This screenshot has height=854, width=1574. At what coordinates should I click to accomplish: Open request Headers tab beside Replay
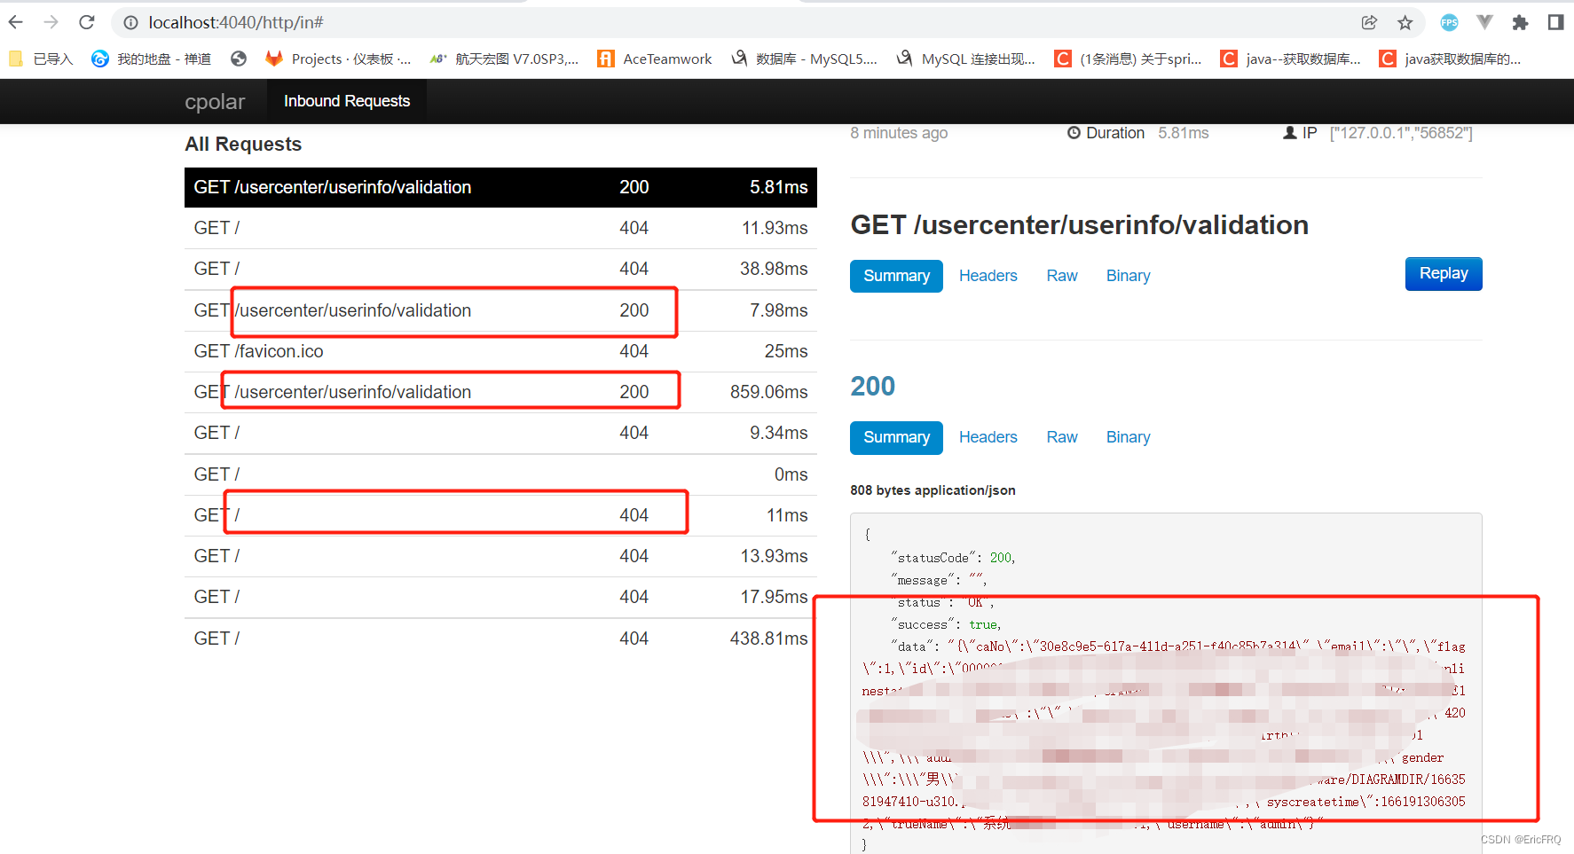pos(988,276)
